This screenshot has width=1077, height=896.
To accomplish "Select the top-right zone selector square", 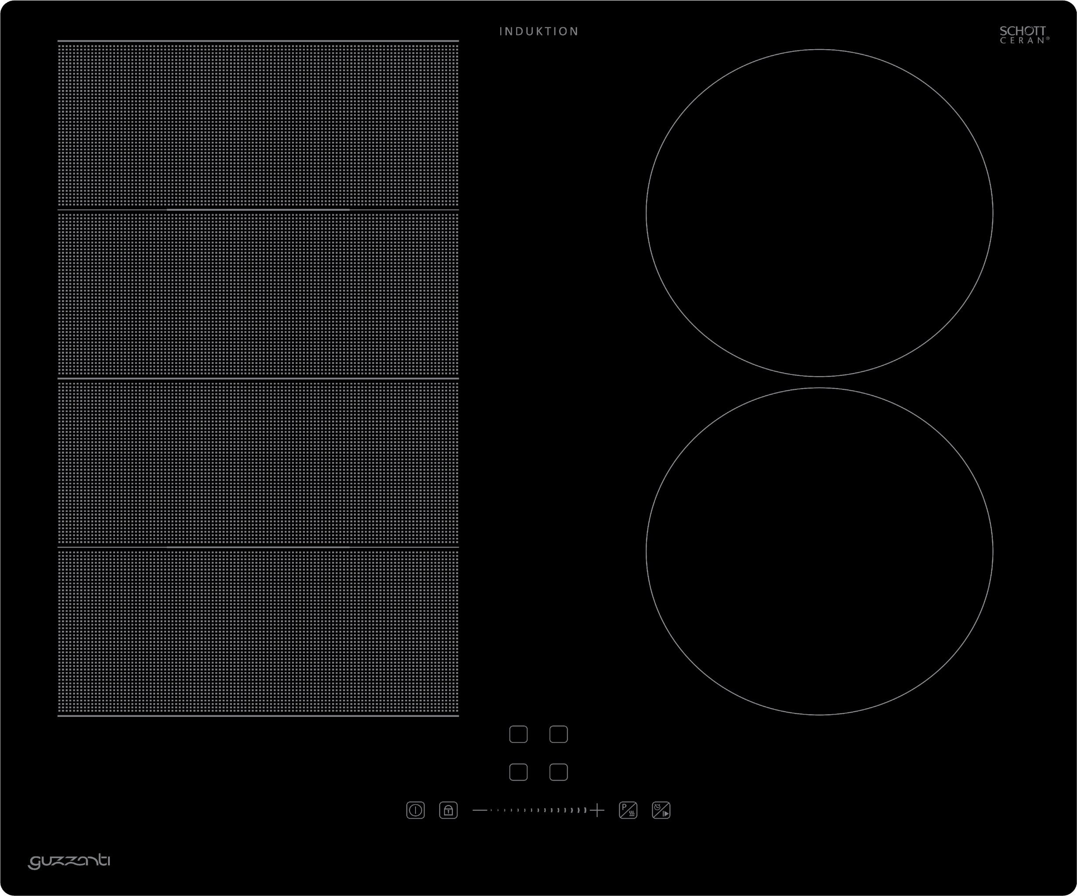I will coord(559,734).
